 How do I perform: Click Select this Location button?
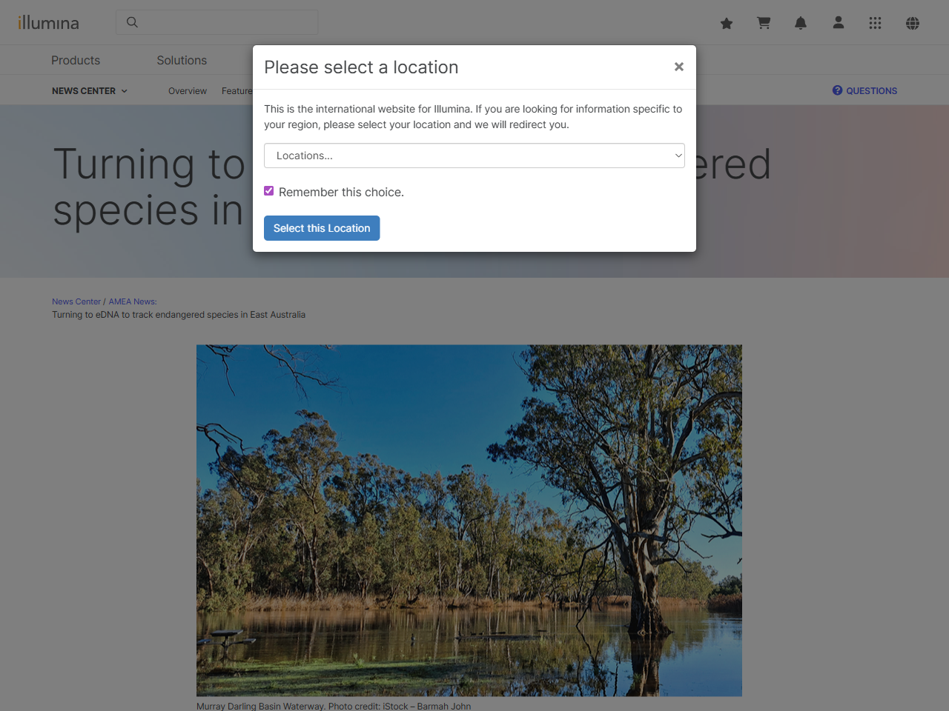click(x=321, y=228)
